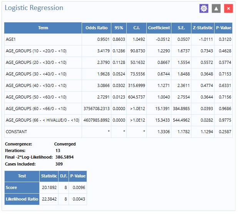
Task: Click coefficient value 1.2290
Action: click(164, 51)
